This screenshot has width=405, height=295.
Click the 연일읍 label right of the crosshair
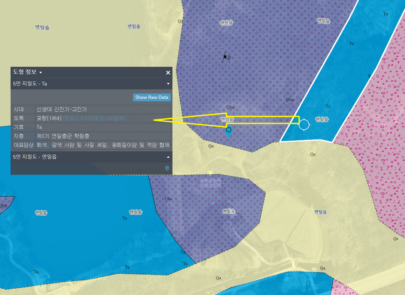[x=322, y=119]
